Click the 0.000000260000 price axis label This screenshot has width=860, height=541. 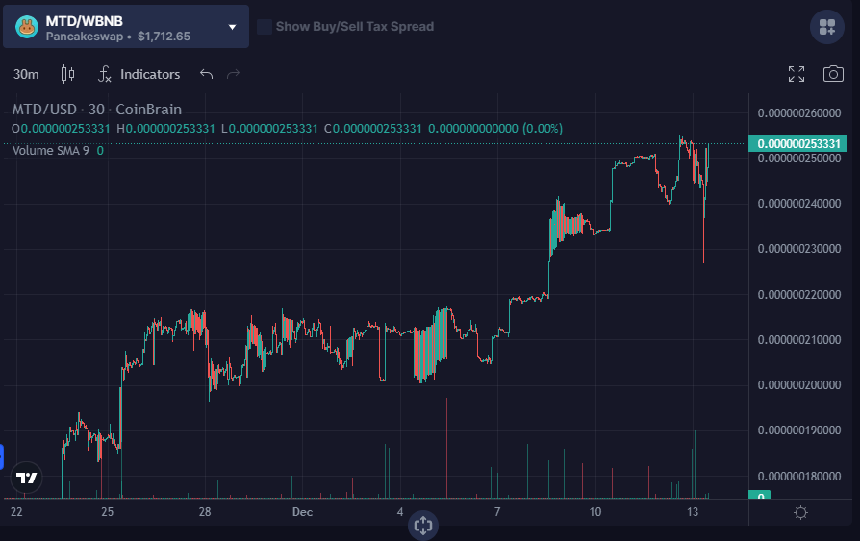(799, 113)
